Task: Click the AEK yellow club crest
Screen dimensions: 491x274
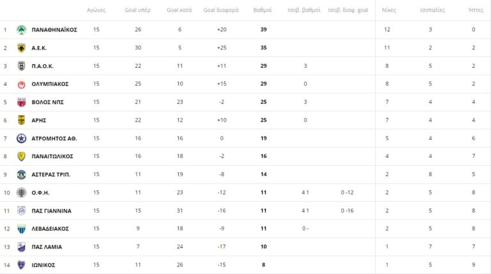Action: (x=21, y=47)
